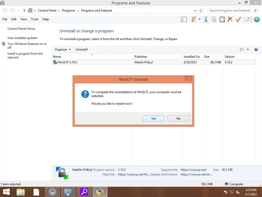Click the folder options toolbar icon
The width and height of the screenshot is (262, 197).
tap(193, 19)
